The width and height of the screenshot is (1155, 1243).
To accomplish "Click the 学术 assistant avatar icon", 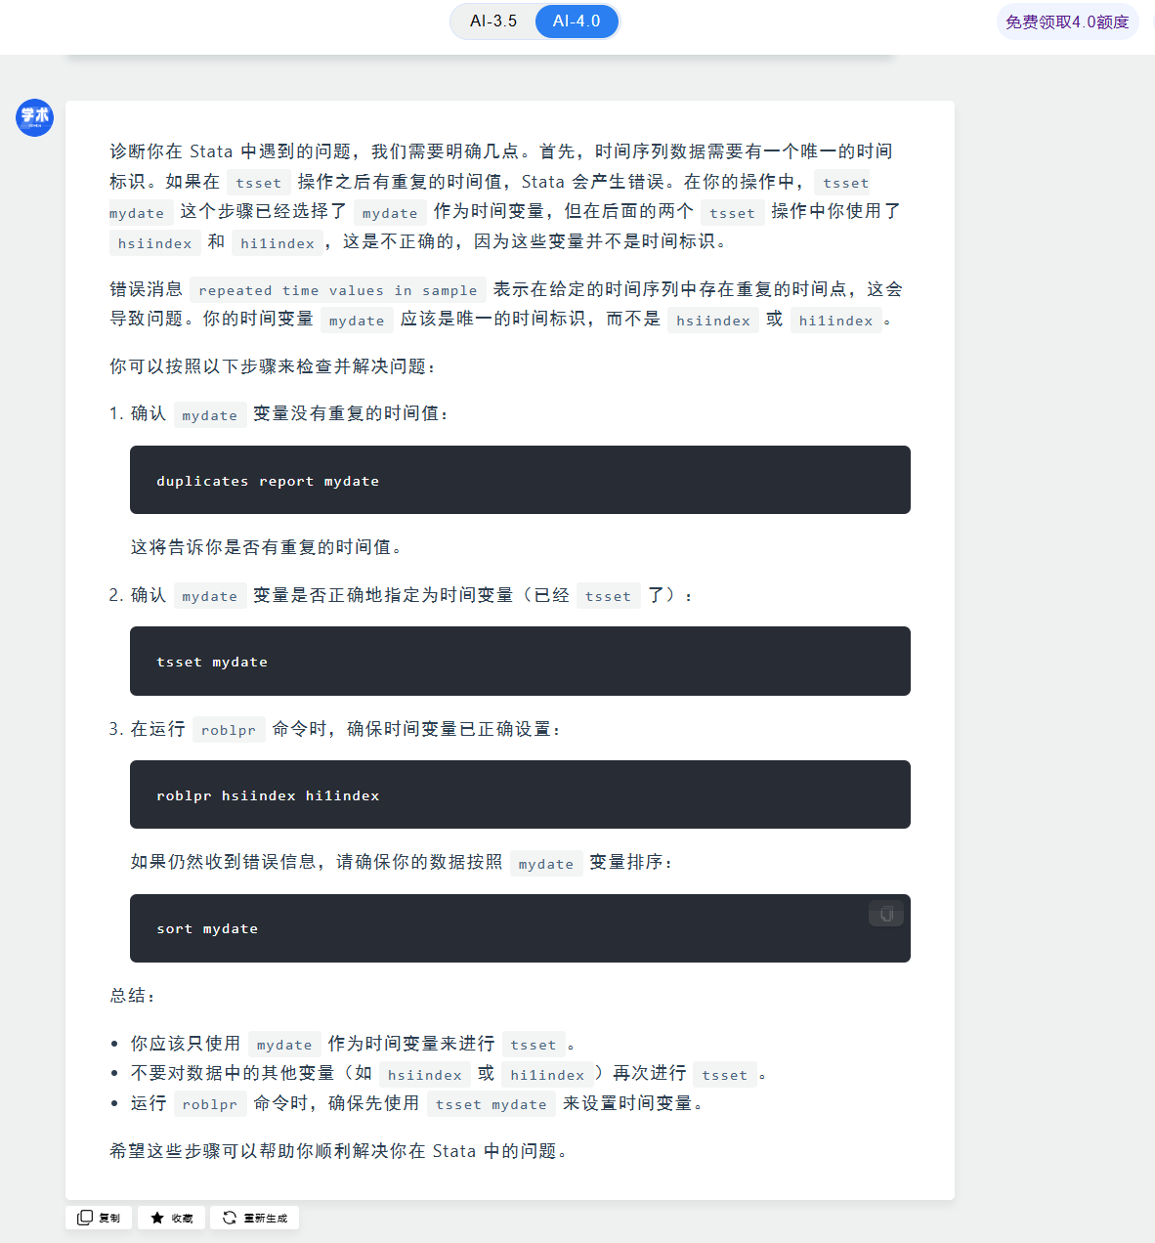I will click(35, 117).
